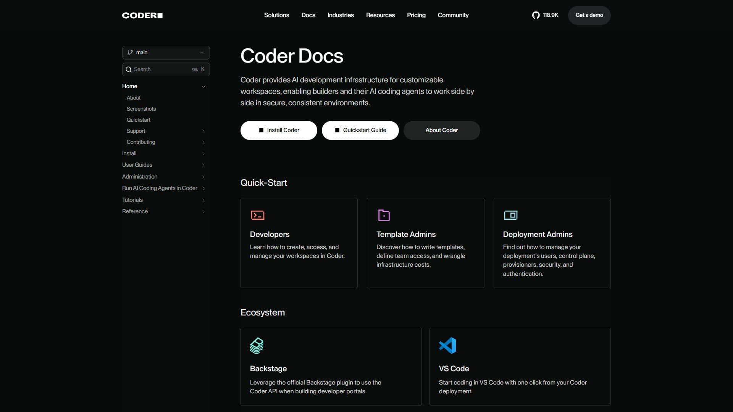Open Tutorials in the sidebar

[132, 200]
